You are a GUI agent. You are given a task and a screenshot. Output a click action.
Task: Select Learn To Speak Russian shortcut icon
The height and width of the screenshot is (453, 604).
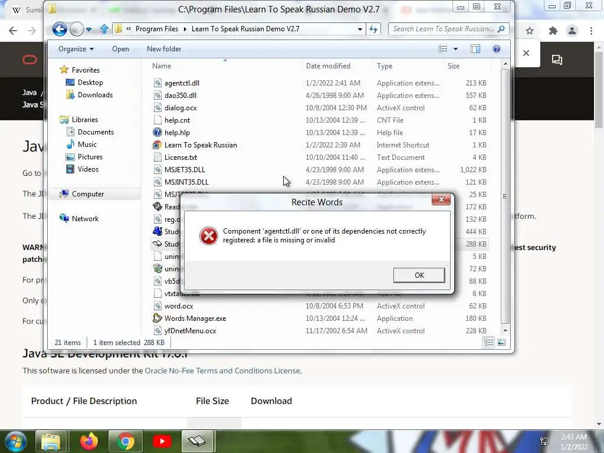coord(157,145)
